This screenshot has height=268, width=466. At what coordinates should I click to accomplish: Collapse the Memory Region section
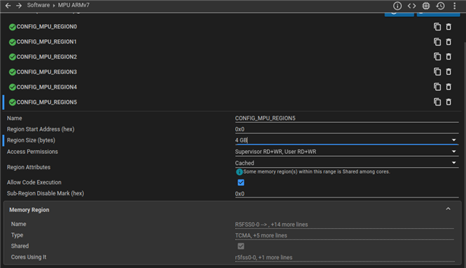[449, 209]
